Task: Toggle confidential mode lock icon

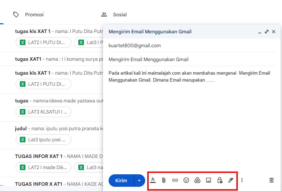Action: pos(220,180)
